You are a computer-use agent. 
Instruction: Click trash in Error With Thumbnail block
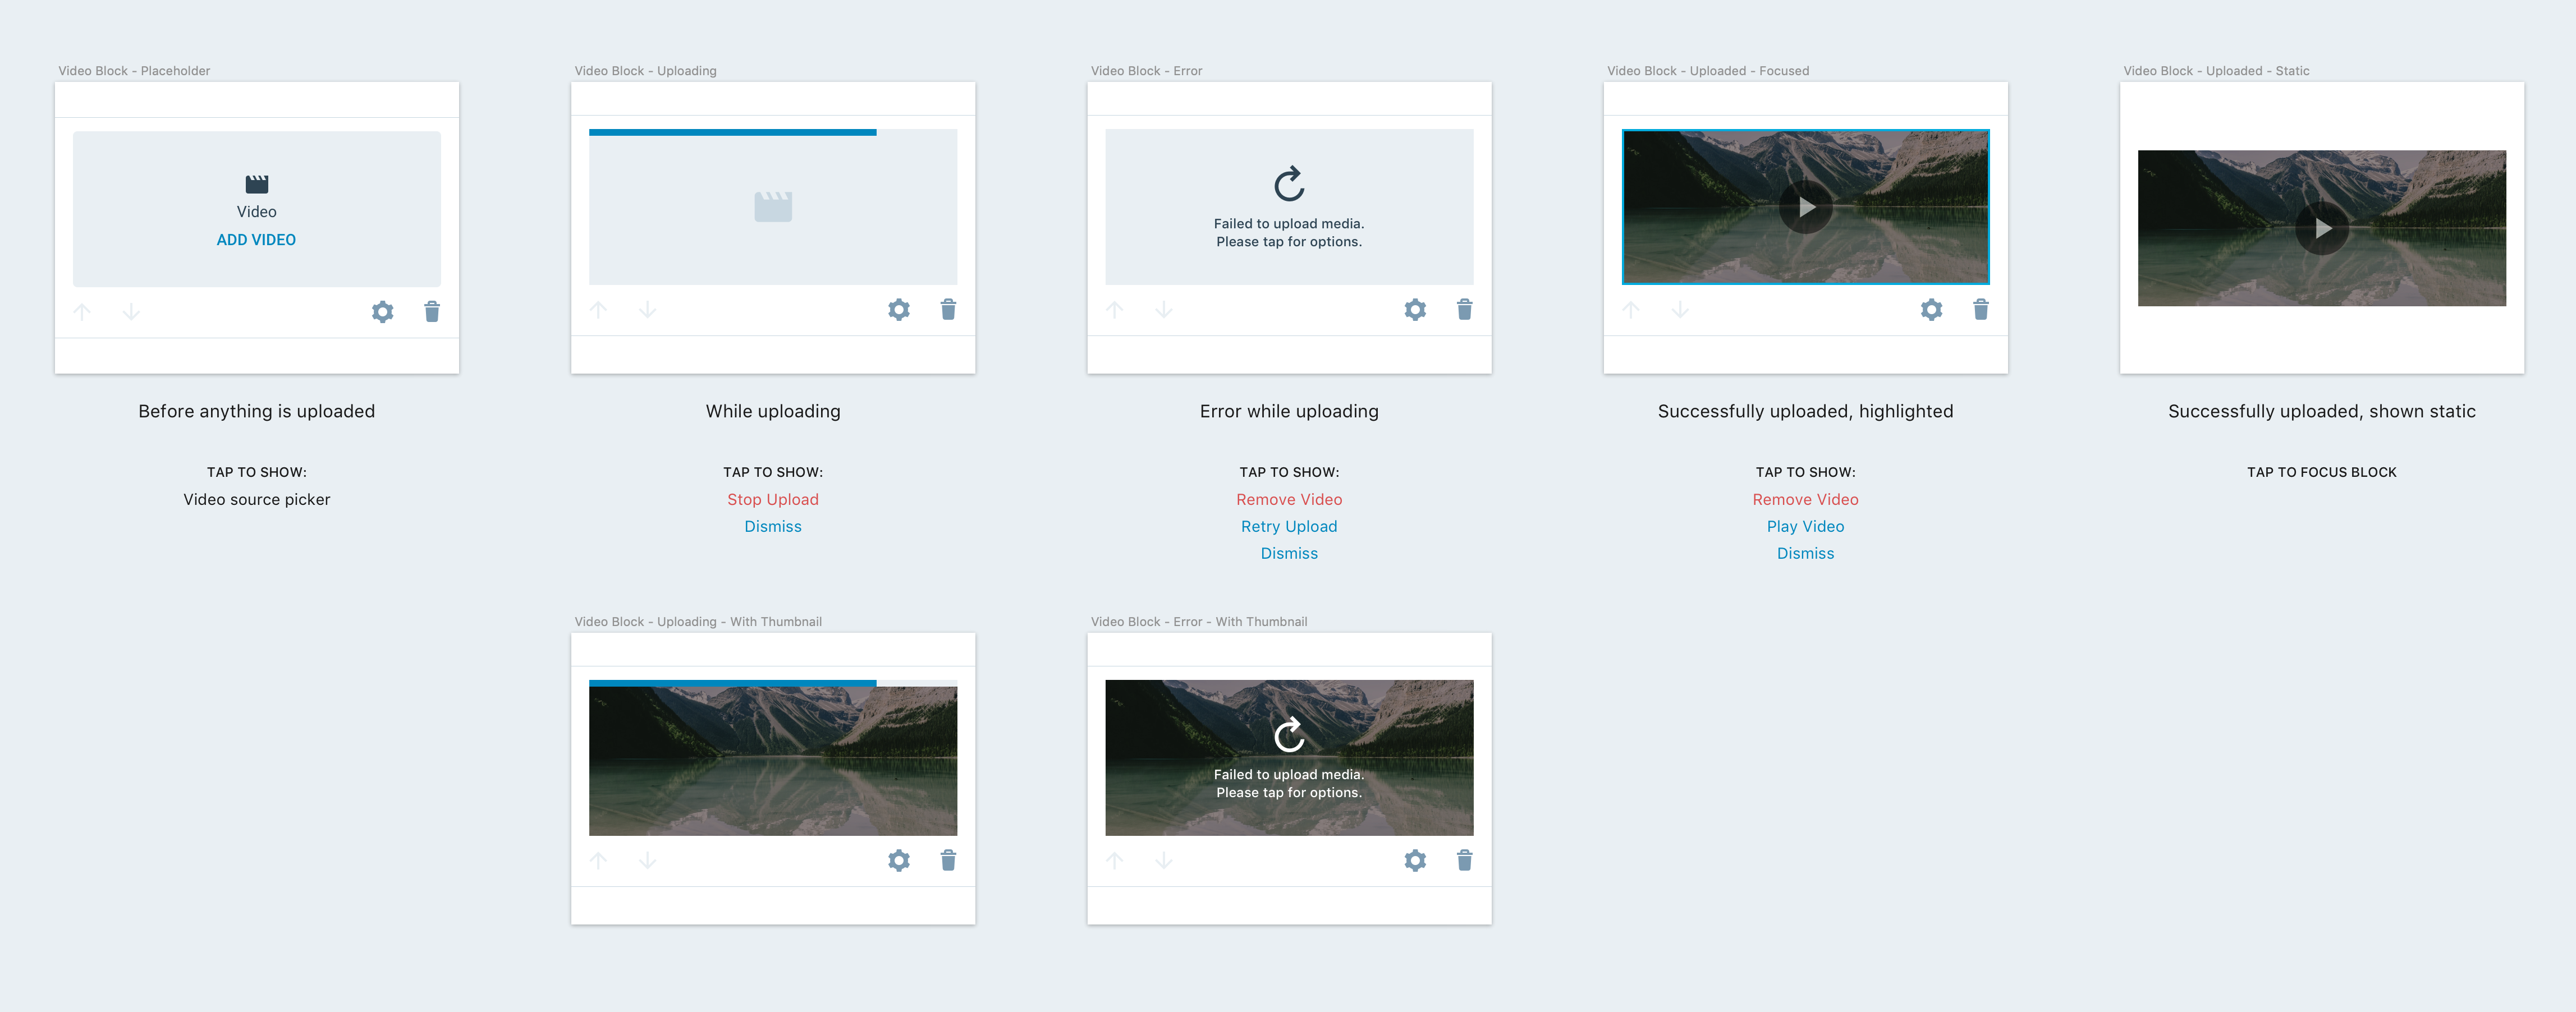coord(1464,860)
